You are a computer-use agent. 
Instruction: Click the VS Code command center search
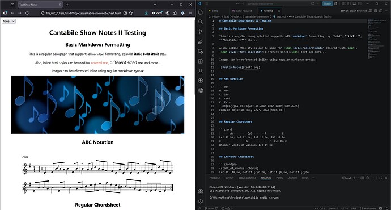278,3
